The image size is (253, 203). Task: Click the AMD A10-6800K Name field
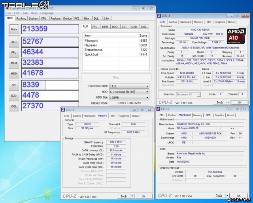200,30
